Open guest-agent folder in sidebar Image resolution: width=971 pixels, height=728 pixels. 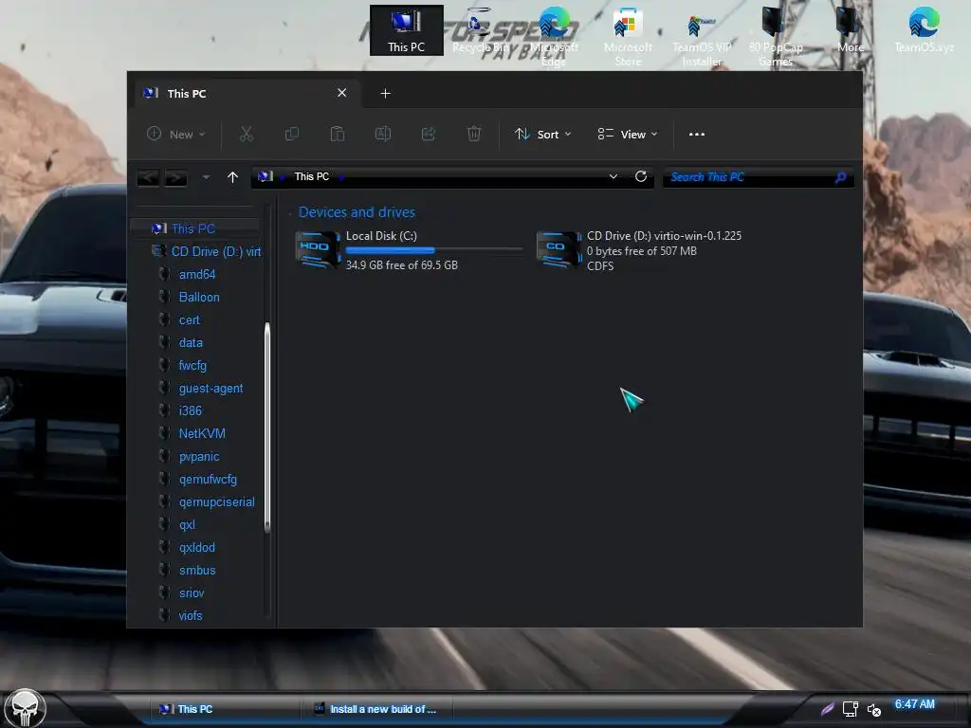(x=211, y=388)
